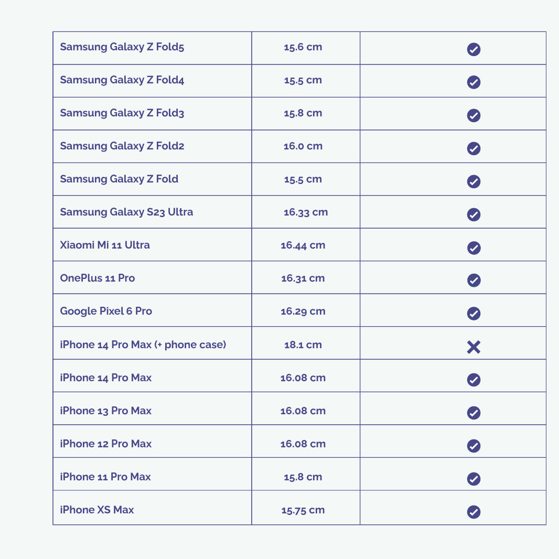Viewport: 559px width, 559px height.
Task: Click the checkmark icon for Google Pixel 6 Pro
Action: pyautogui.click(x=474, y=314)
